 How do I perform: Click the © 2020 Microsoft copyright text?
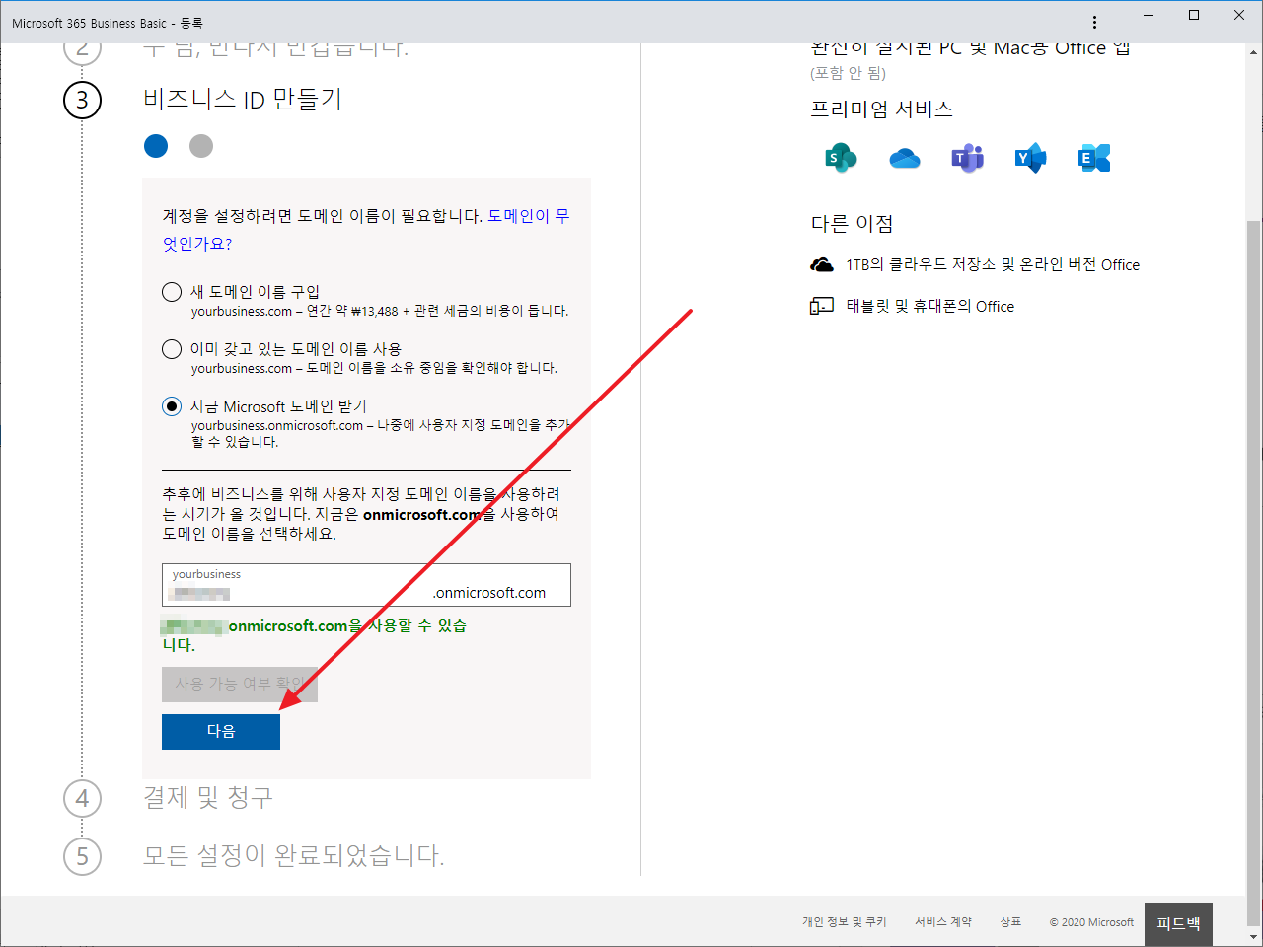pyautogui.click(x=1091, y=922)
